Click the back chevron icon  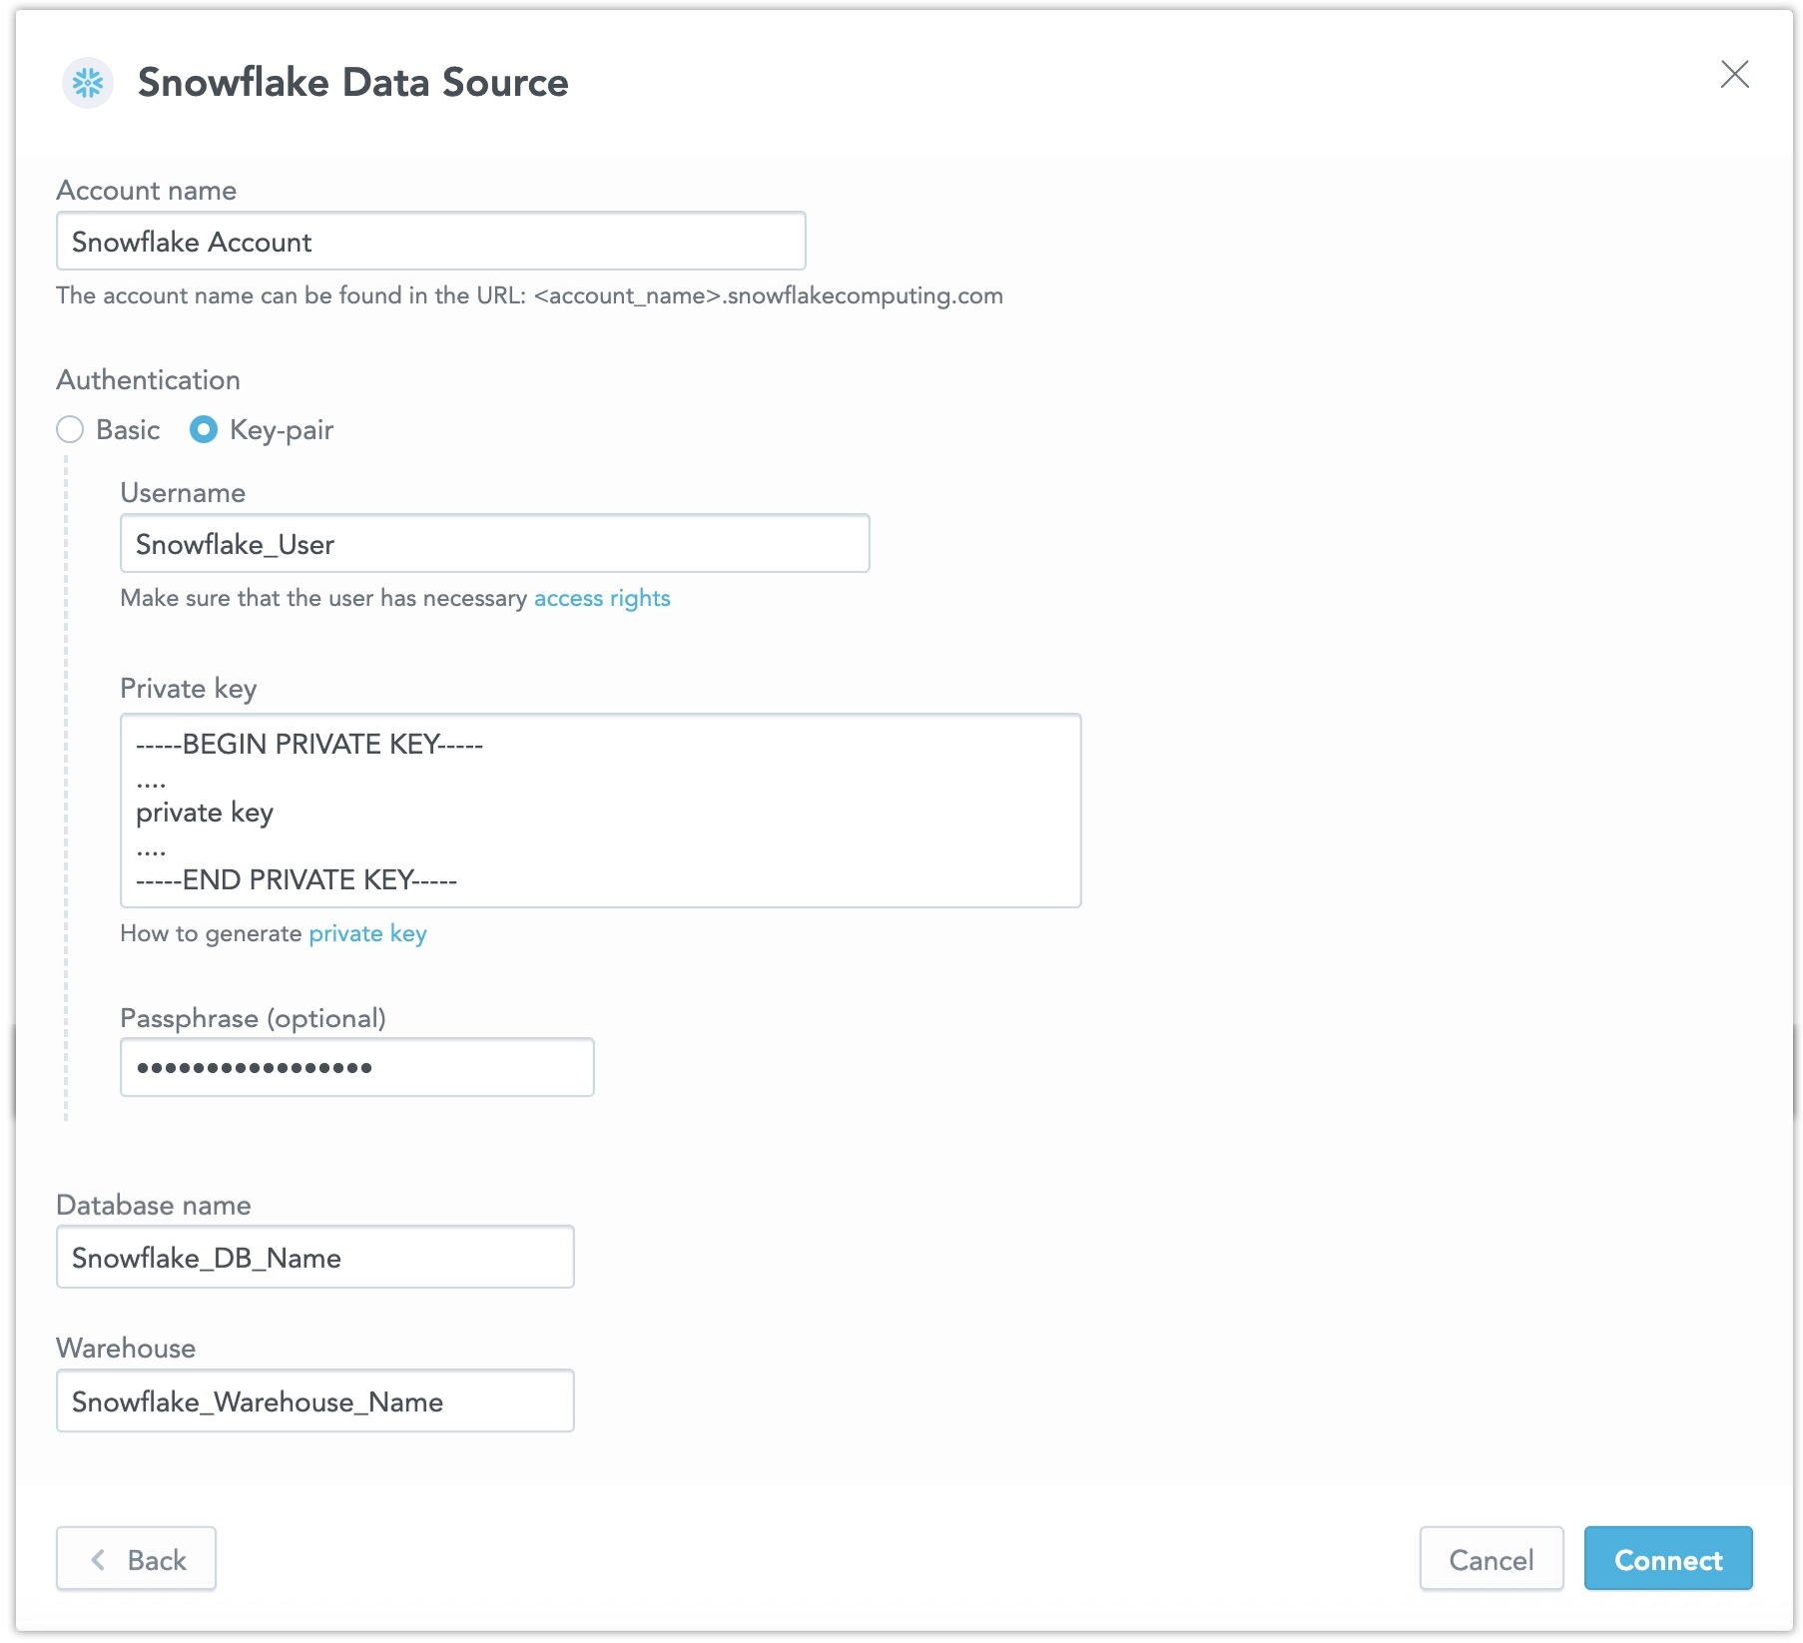[x=100, y=1559]
